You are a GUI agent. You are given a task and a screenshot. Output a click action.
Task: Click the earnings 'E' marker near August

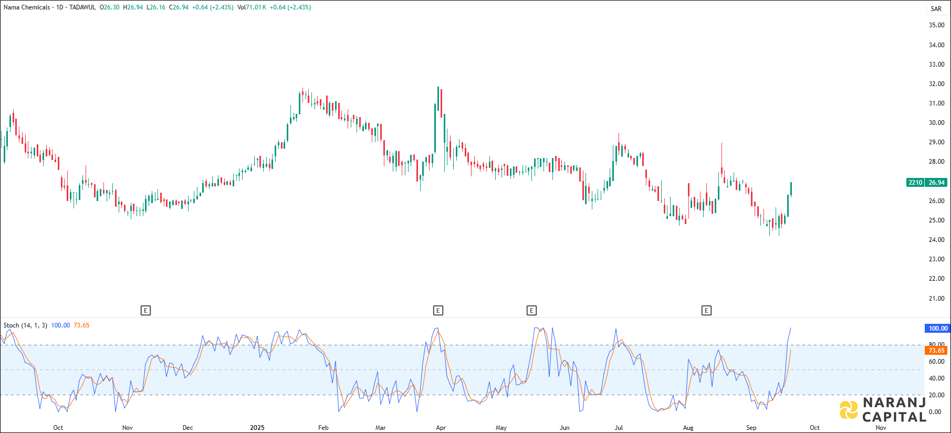tap(706, 311)
